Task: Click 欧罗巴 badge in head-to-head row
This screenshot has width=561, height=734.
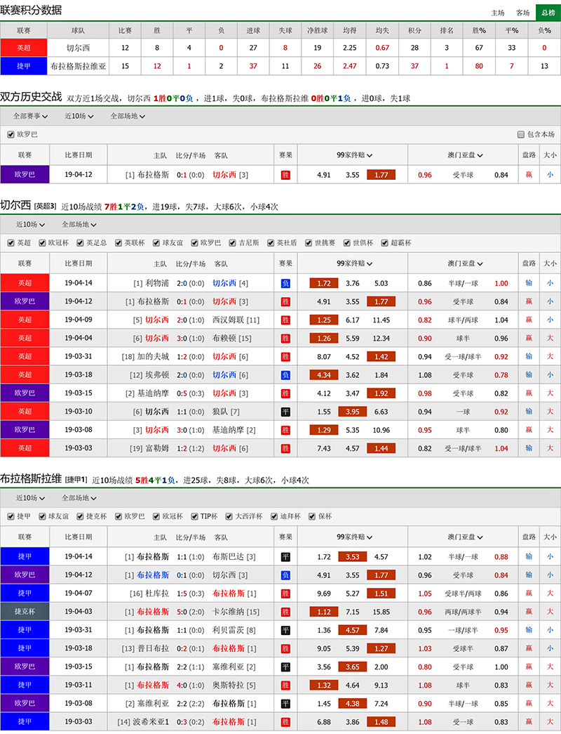Action: point(25,175)
